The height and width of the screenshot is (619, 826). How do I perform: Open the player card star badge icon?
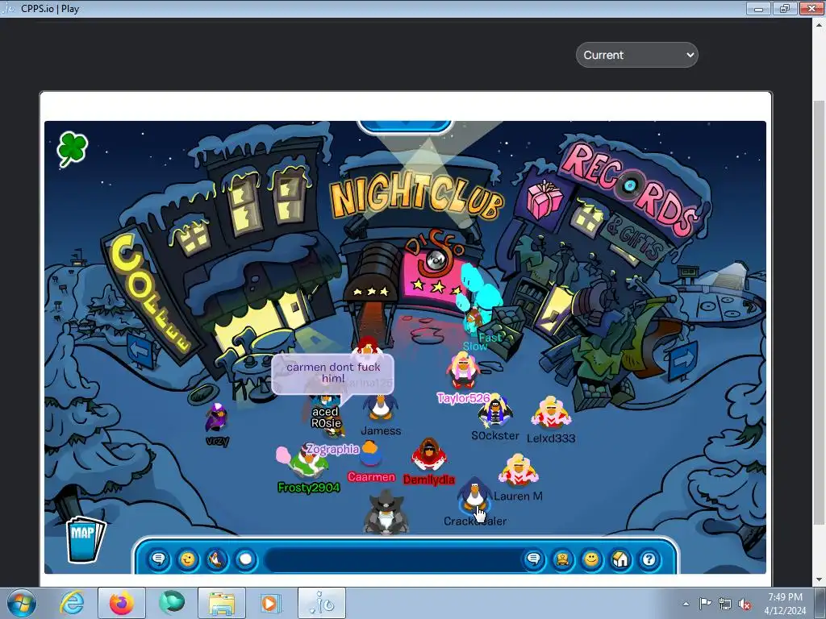pyautogui.click(x=562, y=559)
